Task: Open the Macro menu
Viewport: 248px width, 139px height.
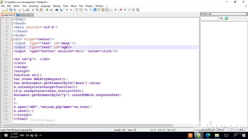Action: [x=74, y=6]
